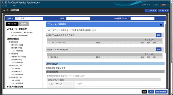Screen dimensions: 173x95
Task: Select 実行開始処理 in the outline
Action: (x=13, y=42)
